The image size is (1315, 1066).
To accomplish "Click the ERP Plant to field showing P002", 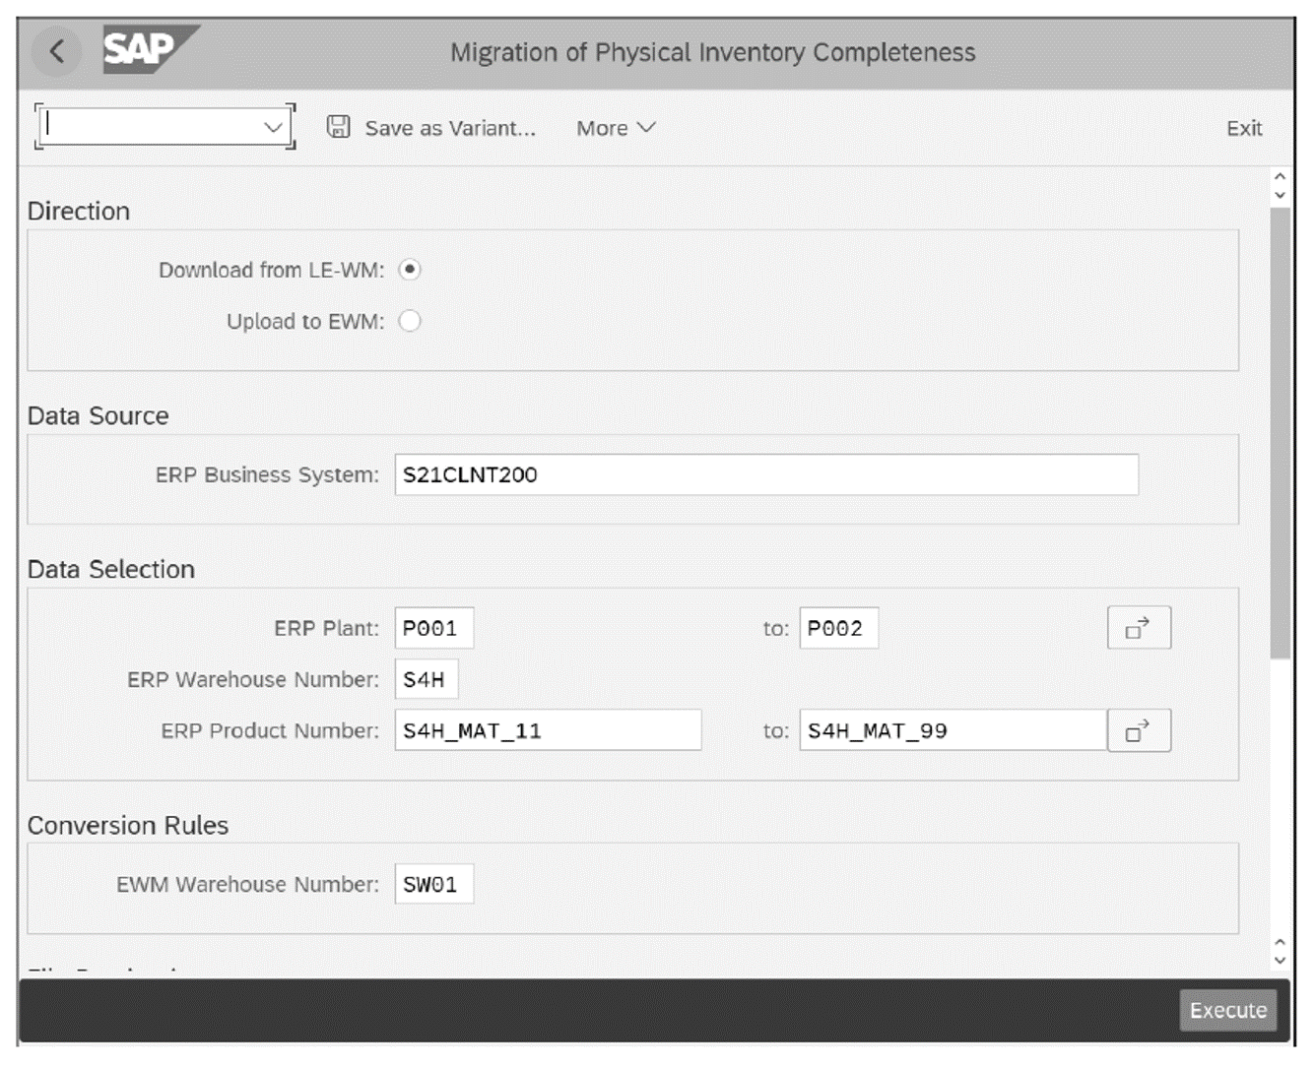I will tap(838, 627).
